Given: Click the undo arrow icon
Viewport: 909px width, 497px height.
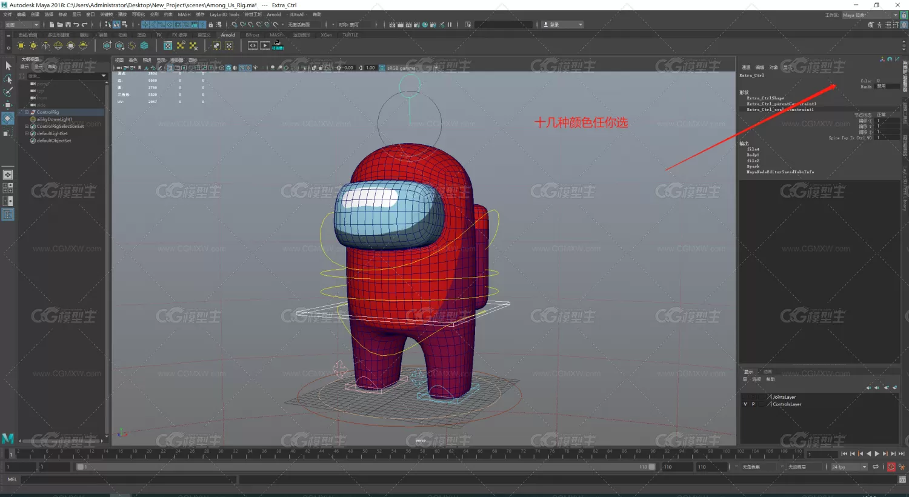Looking at the screenshot, I should pyautogui.click(x=76, y=25).
